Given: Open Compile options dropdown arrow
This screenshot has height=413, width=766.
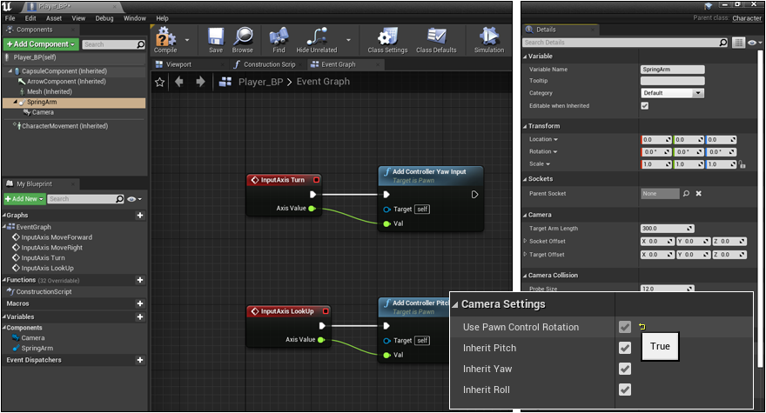Looking at the screenshot, I should point(187,39).
